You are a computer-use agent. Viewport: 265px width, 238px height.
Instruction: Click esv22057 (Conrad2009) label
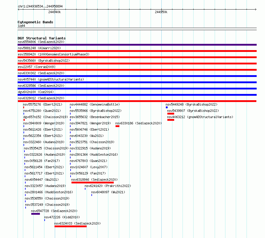37,67
